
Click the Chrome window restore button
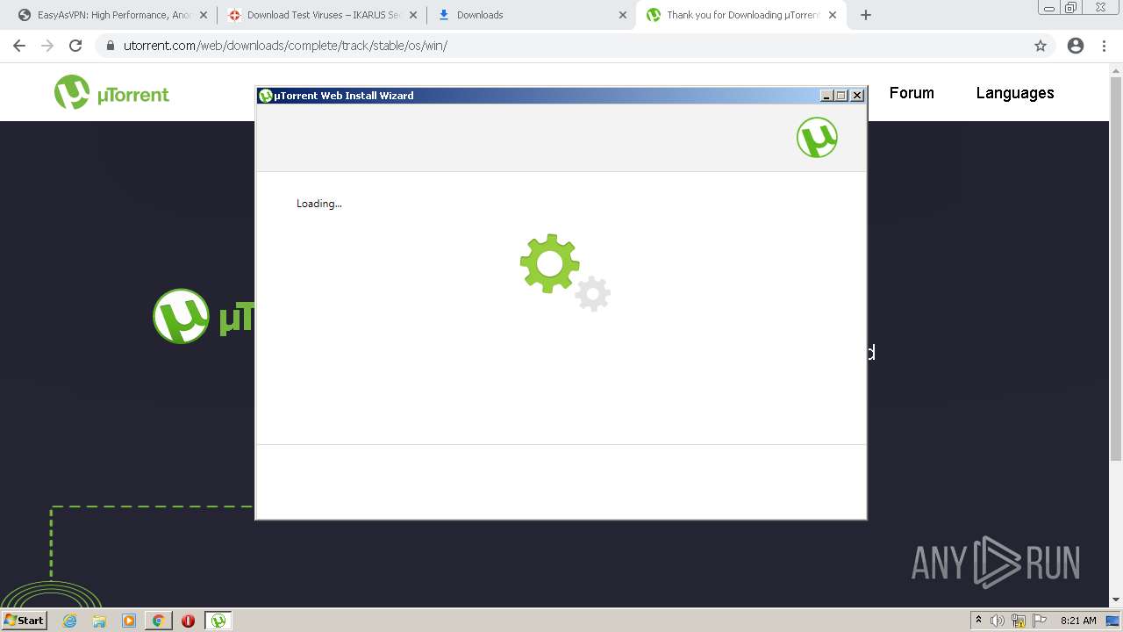[x=1071, y=8]
